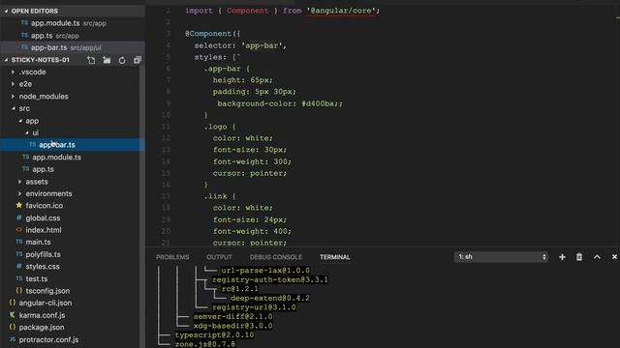The width and height of the screenshot is (620, 348).
Task: Click the JS icon beside protractor.conf.js
Action: [x=13, y=339]
